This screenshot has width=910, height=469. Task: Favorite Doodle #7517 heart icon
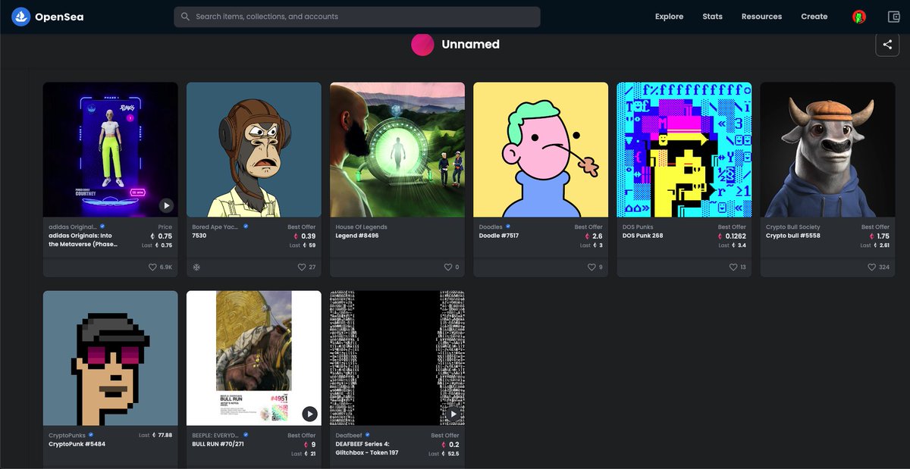tap(591, 267)
